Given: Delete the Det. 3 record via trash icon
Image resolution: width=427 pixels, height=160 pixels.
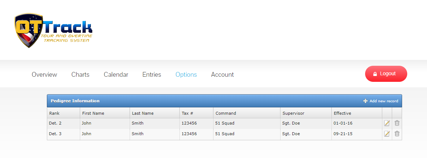Looking at the screenshot, I should 397,134.
